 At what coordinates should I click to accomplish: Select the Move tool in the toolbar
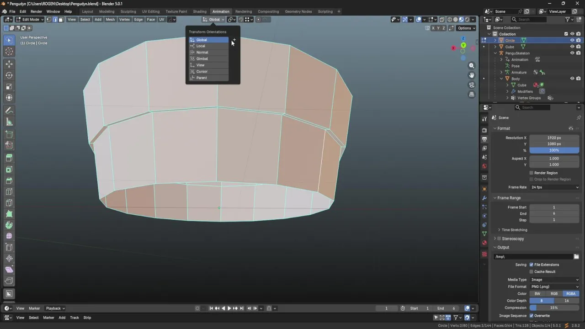pyautogui.click(x=9, y=64)
